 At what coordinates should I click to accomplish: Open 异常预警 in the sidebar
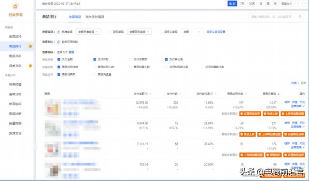(x=15, y=84)
